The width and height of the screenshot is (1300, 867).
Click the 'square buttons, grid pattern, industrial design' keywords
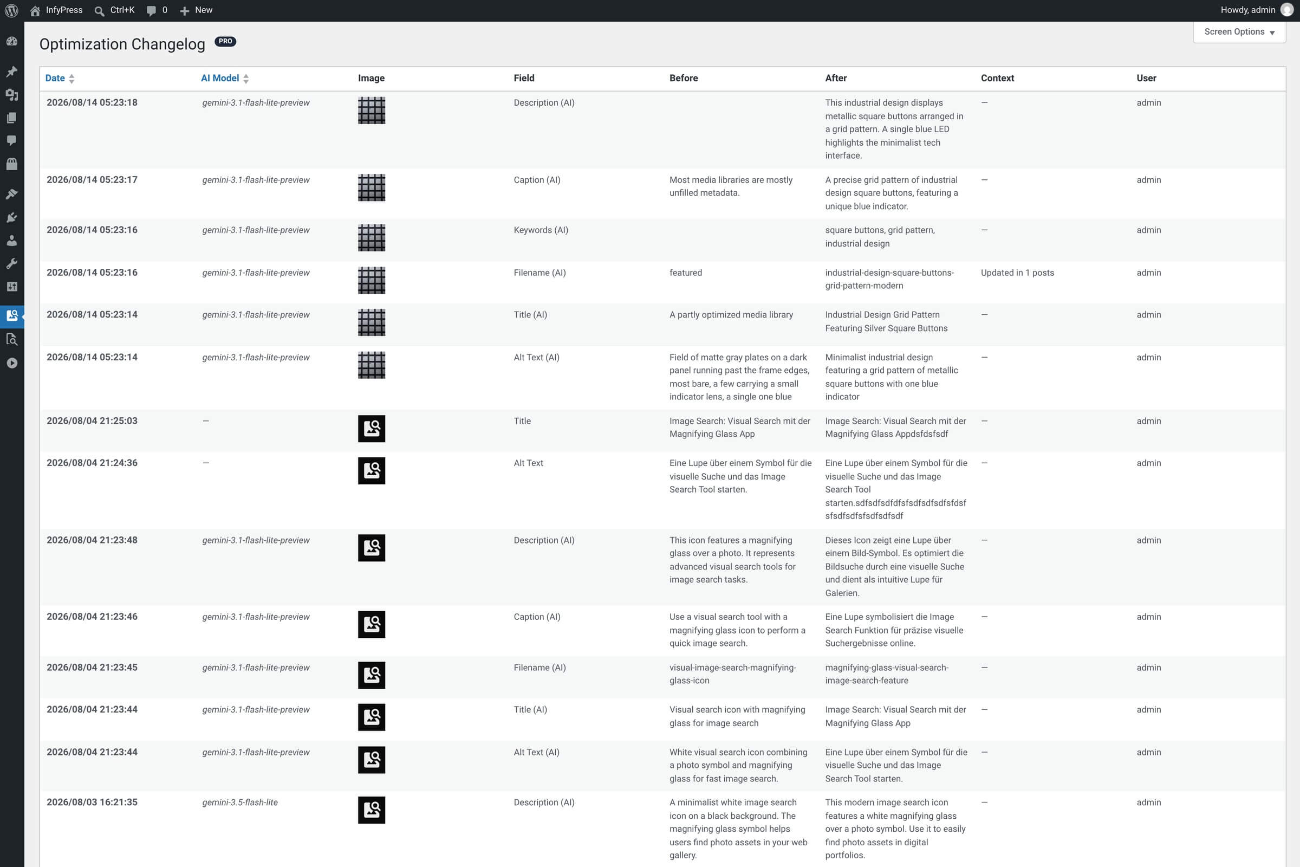pyautogui.click(x=880, y=237)
